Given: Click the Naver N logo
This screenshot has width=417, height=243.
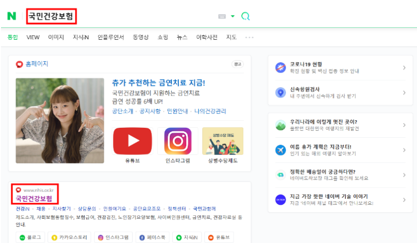Looking at the screenshot, I should pos(12,16).
